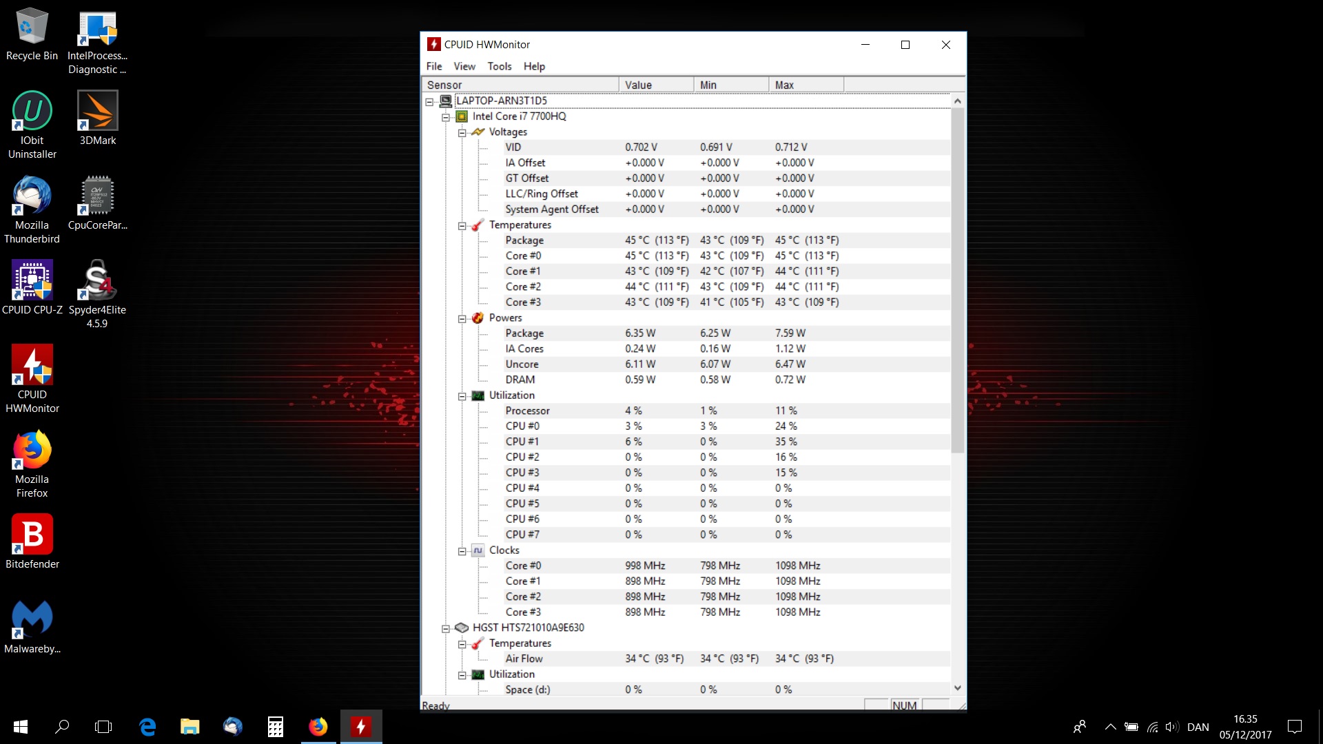
Task: Open the View menu
Action: [x=464, y=66]
